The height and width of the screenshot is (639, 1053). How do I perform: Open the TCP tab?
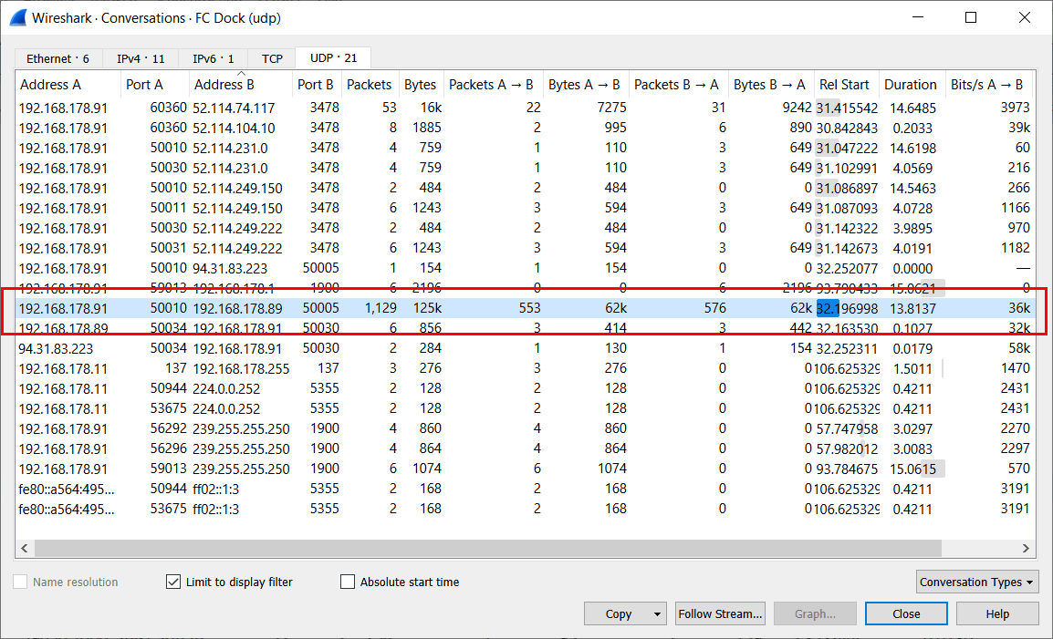click(272, 58)
